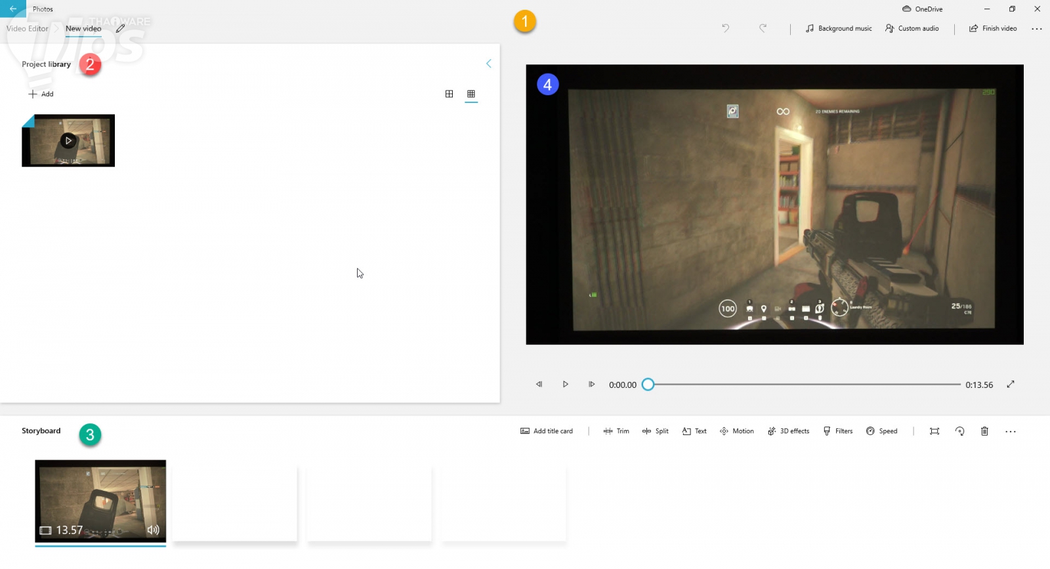Open the Video Editor breadcrumb
This screenshot has width=1050, height=569.
[x=28, y=28]
